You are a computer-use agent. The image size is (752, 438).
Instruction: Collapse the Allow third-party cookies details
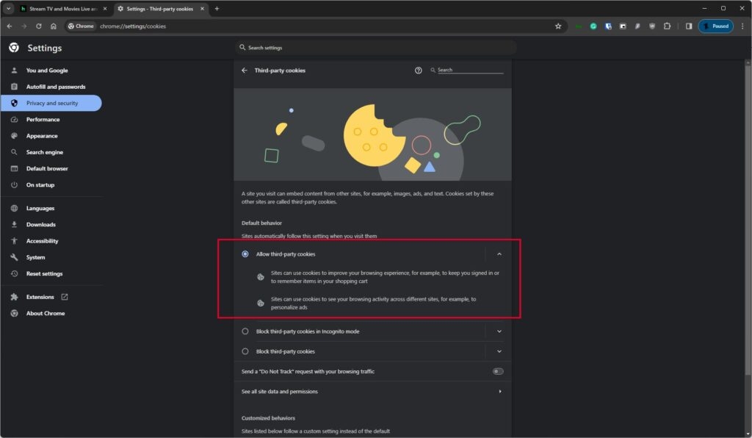(x=499, y=254)
